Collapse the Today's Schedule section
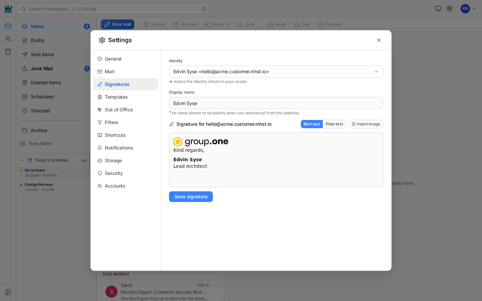482x301 pixels. (22, 160)
